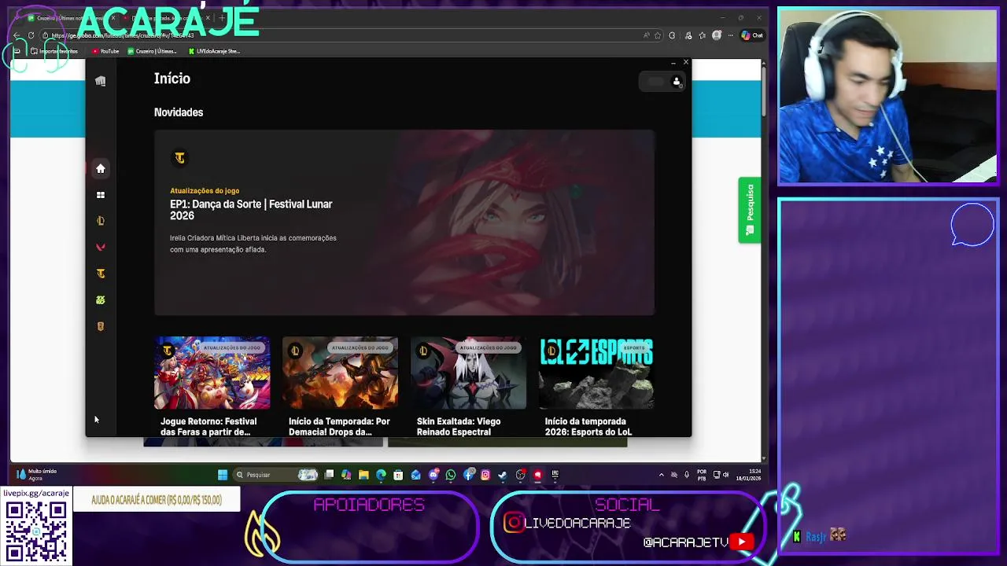1007x566 pixels.
Task: Open Microsoft Store from the taskbar
Action: coord(398,474)
